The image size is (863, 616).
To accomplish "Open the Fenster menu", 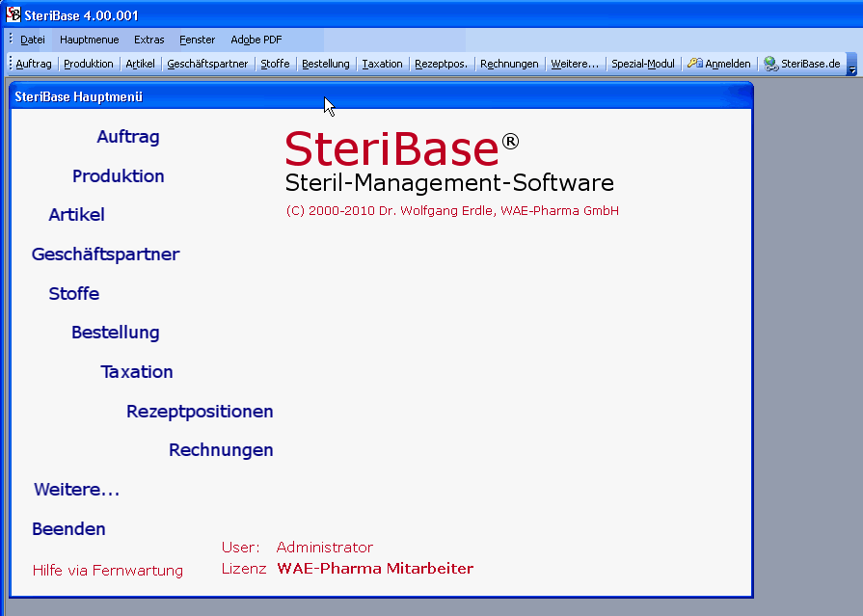I will click(x=197, y=40).
